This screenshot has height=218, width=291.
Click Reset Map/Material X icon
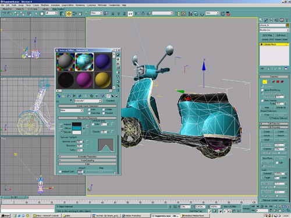tap(74, 96)
